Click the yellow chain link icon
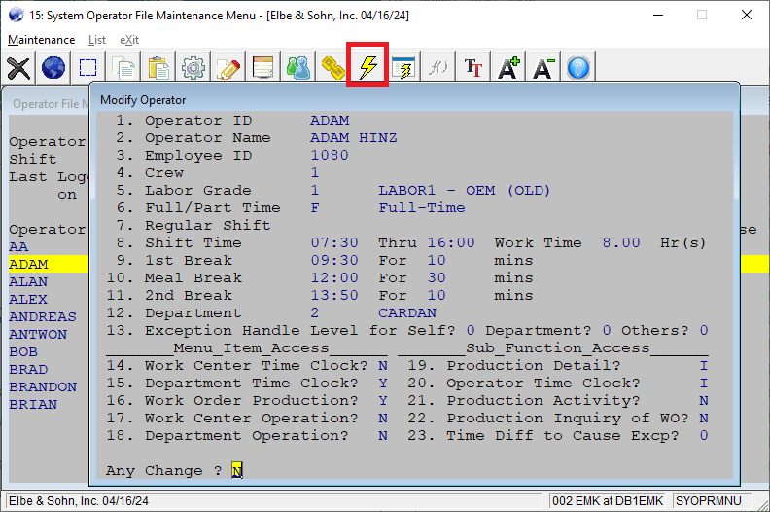The image size is (770, 512). click(332, 67)
